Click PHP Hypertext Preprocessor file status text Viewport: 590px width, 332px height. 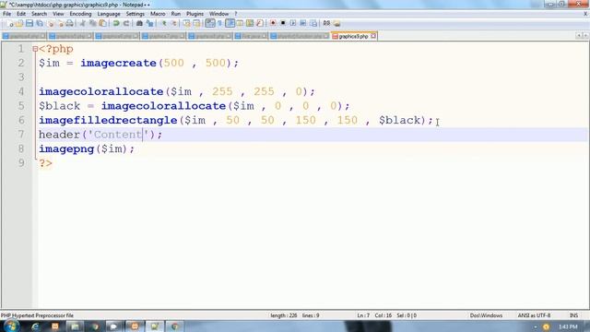[37, 315]
